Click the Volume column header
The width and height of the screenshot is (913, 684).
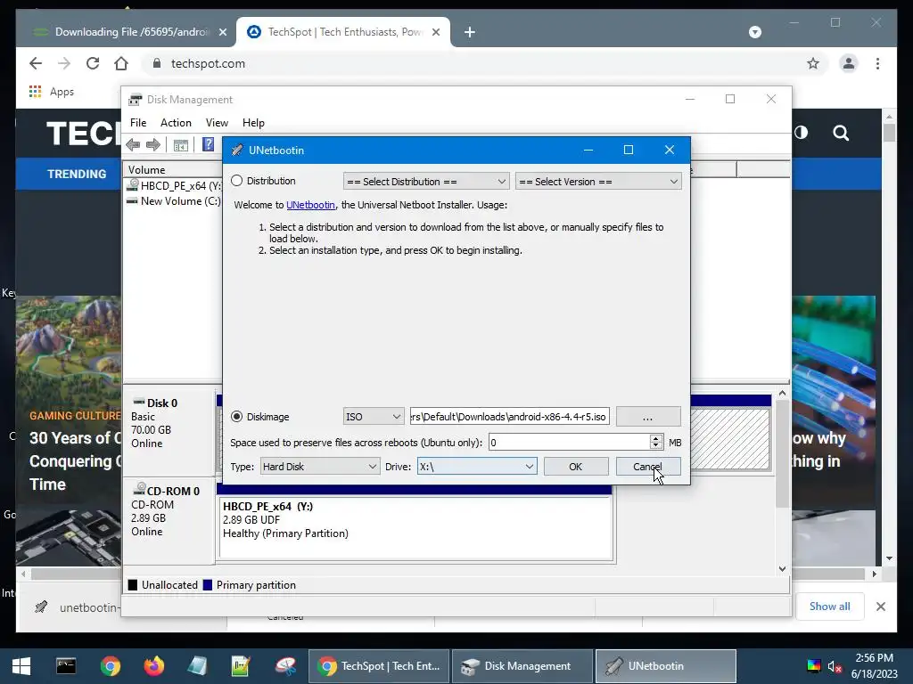[x=172, y=170]
